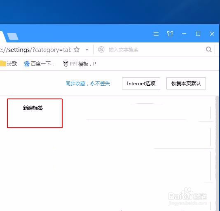Open a new tab button
Image resolution: width=220 pixels, height=211 pixels.
(x=13, y=37)
